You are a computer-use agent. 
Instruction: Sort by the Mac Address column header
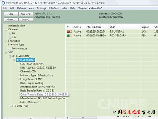[97, 27]
